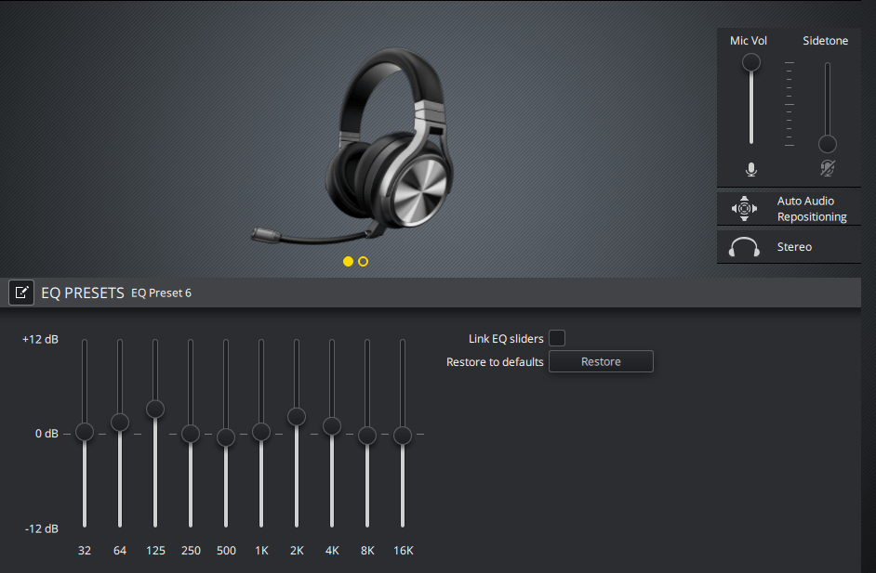876x573 pixels.
Task: Click the EQ PRESETS section header
Action: coord(82,292)
